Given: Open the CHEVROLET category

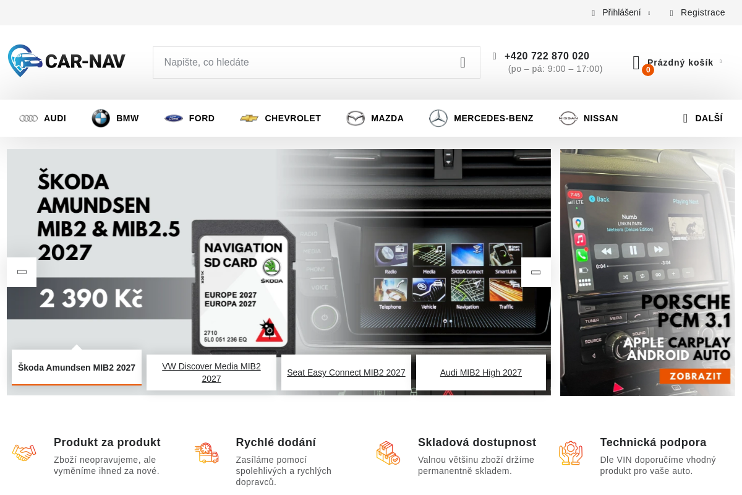Looking at the screenshot, I should tap(280, 118).
